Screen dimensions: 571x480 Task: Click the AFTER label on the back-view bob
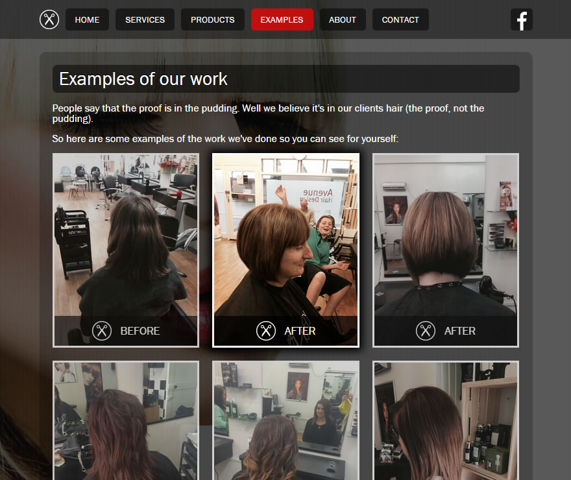pyautogui.click(x=459, y=331)
